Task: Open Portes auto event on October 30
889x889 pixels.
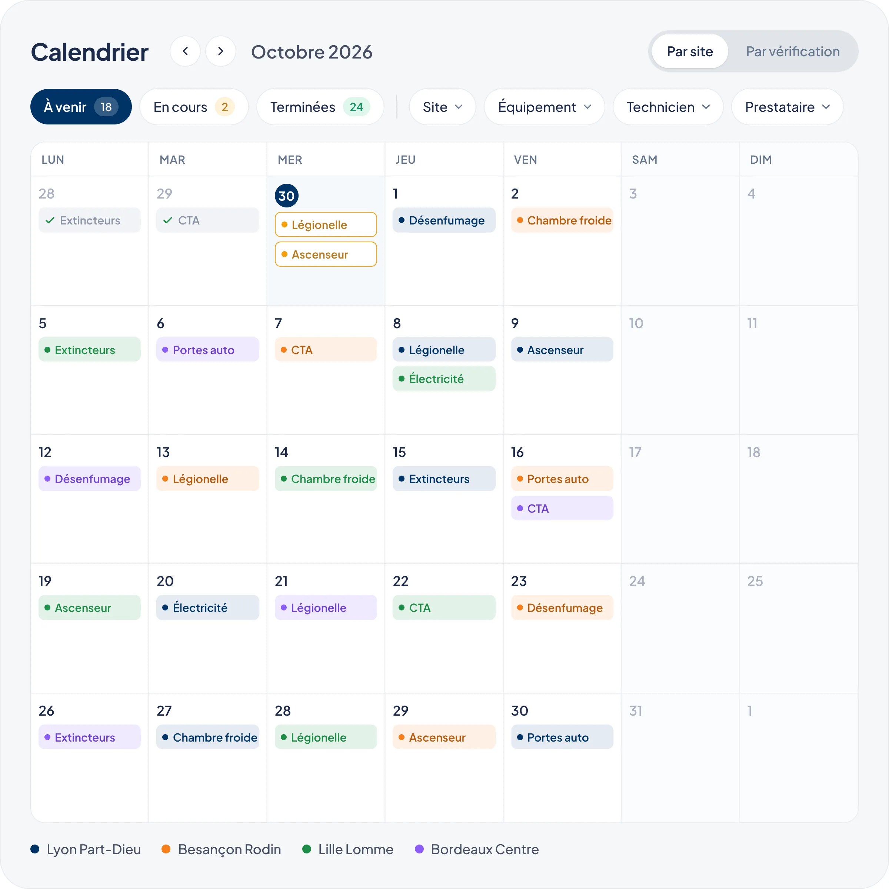Action: click(x=562, y=737)
